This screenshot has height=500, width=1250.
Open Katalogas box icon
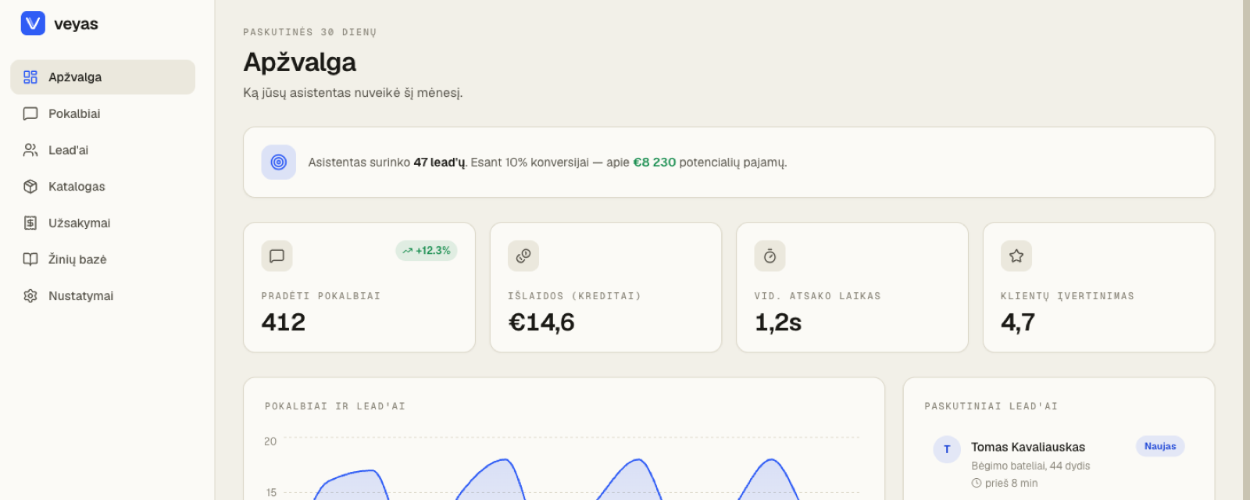30,187
